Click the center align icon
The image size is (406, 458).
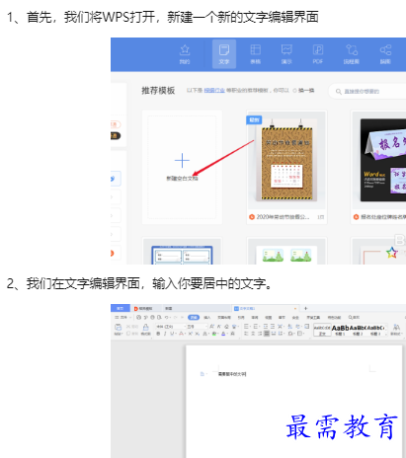[253, 334]
